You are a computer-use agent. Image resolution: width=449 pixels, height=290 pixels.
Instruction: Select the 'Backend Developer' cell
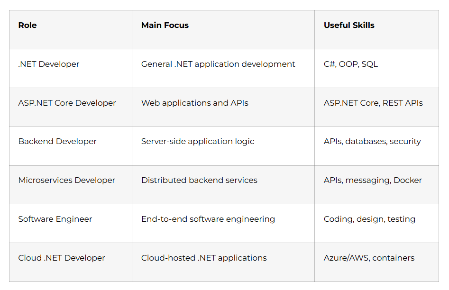click(71, 146)
